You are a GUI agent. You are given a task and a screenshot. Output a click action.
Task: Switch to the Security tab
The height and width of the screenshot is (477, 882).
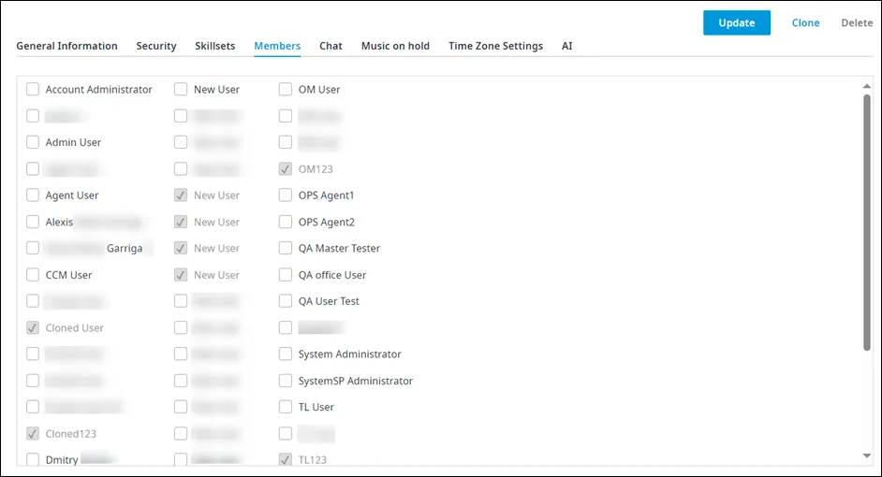coord(156,46)
